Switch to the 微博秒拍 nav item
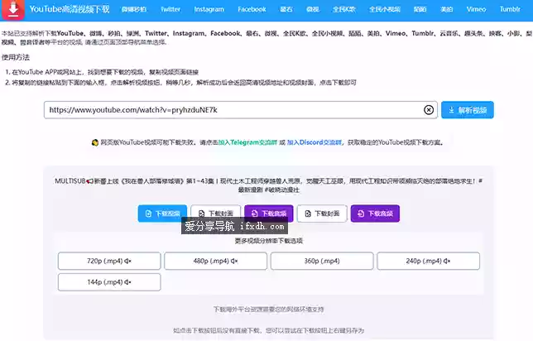The width and height of the screenshot is (533, 341). pos(134,10)
